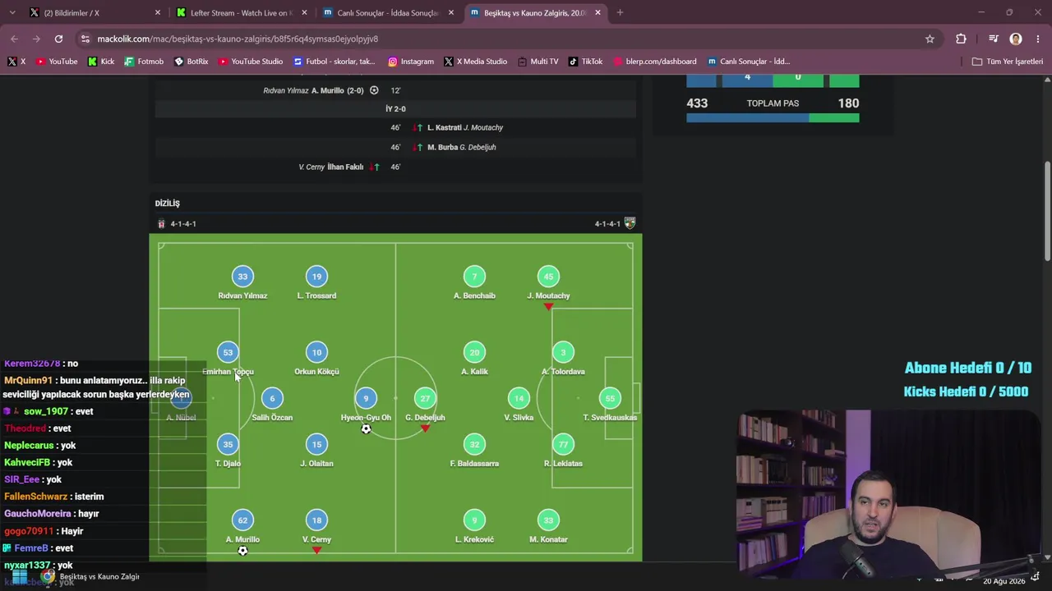This screenshot has width=1052, height=591.
Task: Click the browser forward arrow
Action: coord(36,39)
